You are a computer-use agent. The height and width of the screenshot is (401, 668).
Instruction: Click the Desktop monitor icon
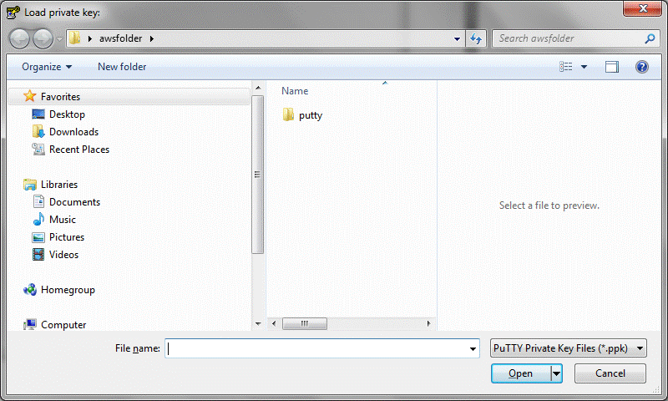tap(38, 114)
